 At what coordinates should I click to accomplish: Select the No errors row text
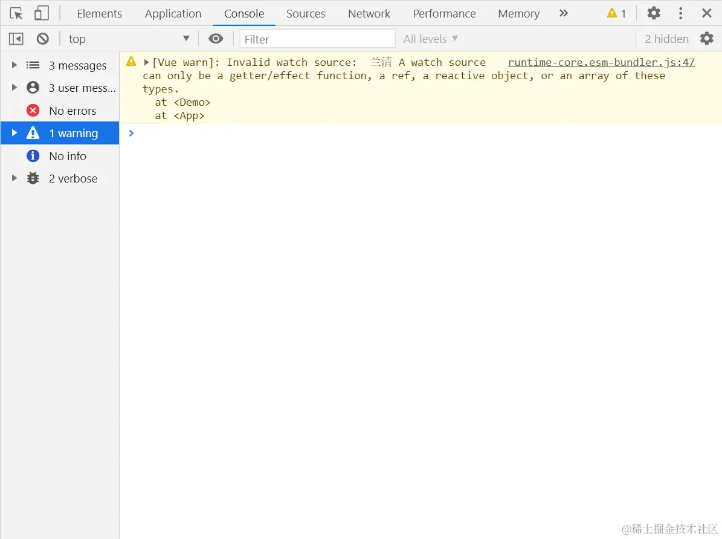click(73, 111)
